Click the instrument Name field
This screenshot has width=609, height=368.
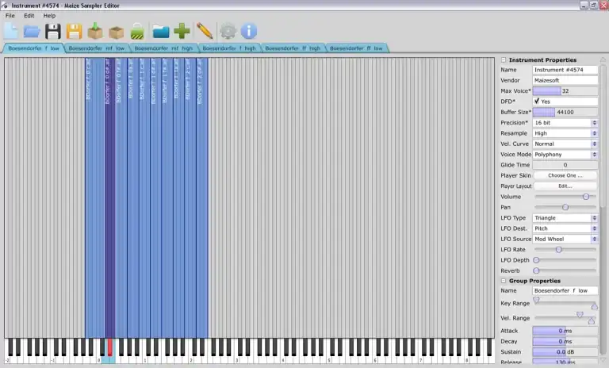click(x=565, y=70)
